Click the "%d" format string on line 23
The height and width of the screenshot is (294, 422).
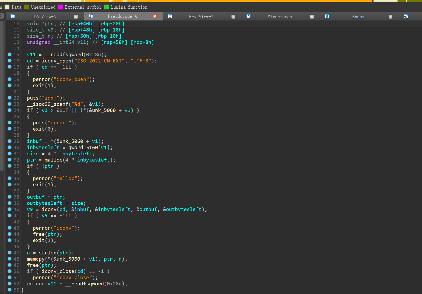click(x=77, y=104)
